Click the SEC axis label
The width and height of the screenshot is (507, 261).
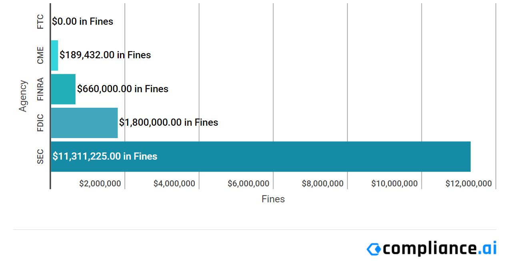tap(40, 156)
